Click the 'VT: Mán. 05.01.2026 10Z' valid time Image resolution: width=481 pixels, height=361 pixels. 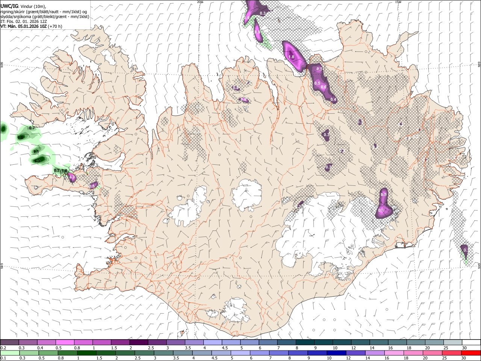[x=23, y=26]
